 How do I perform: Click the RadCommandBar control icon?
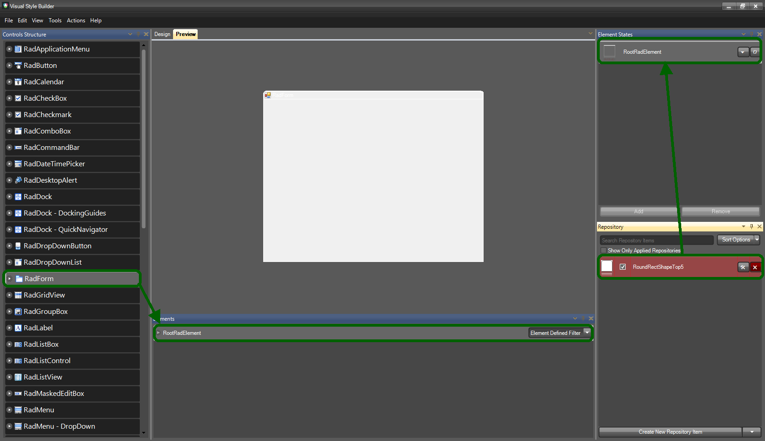tap(18, 148)
